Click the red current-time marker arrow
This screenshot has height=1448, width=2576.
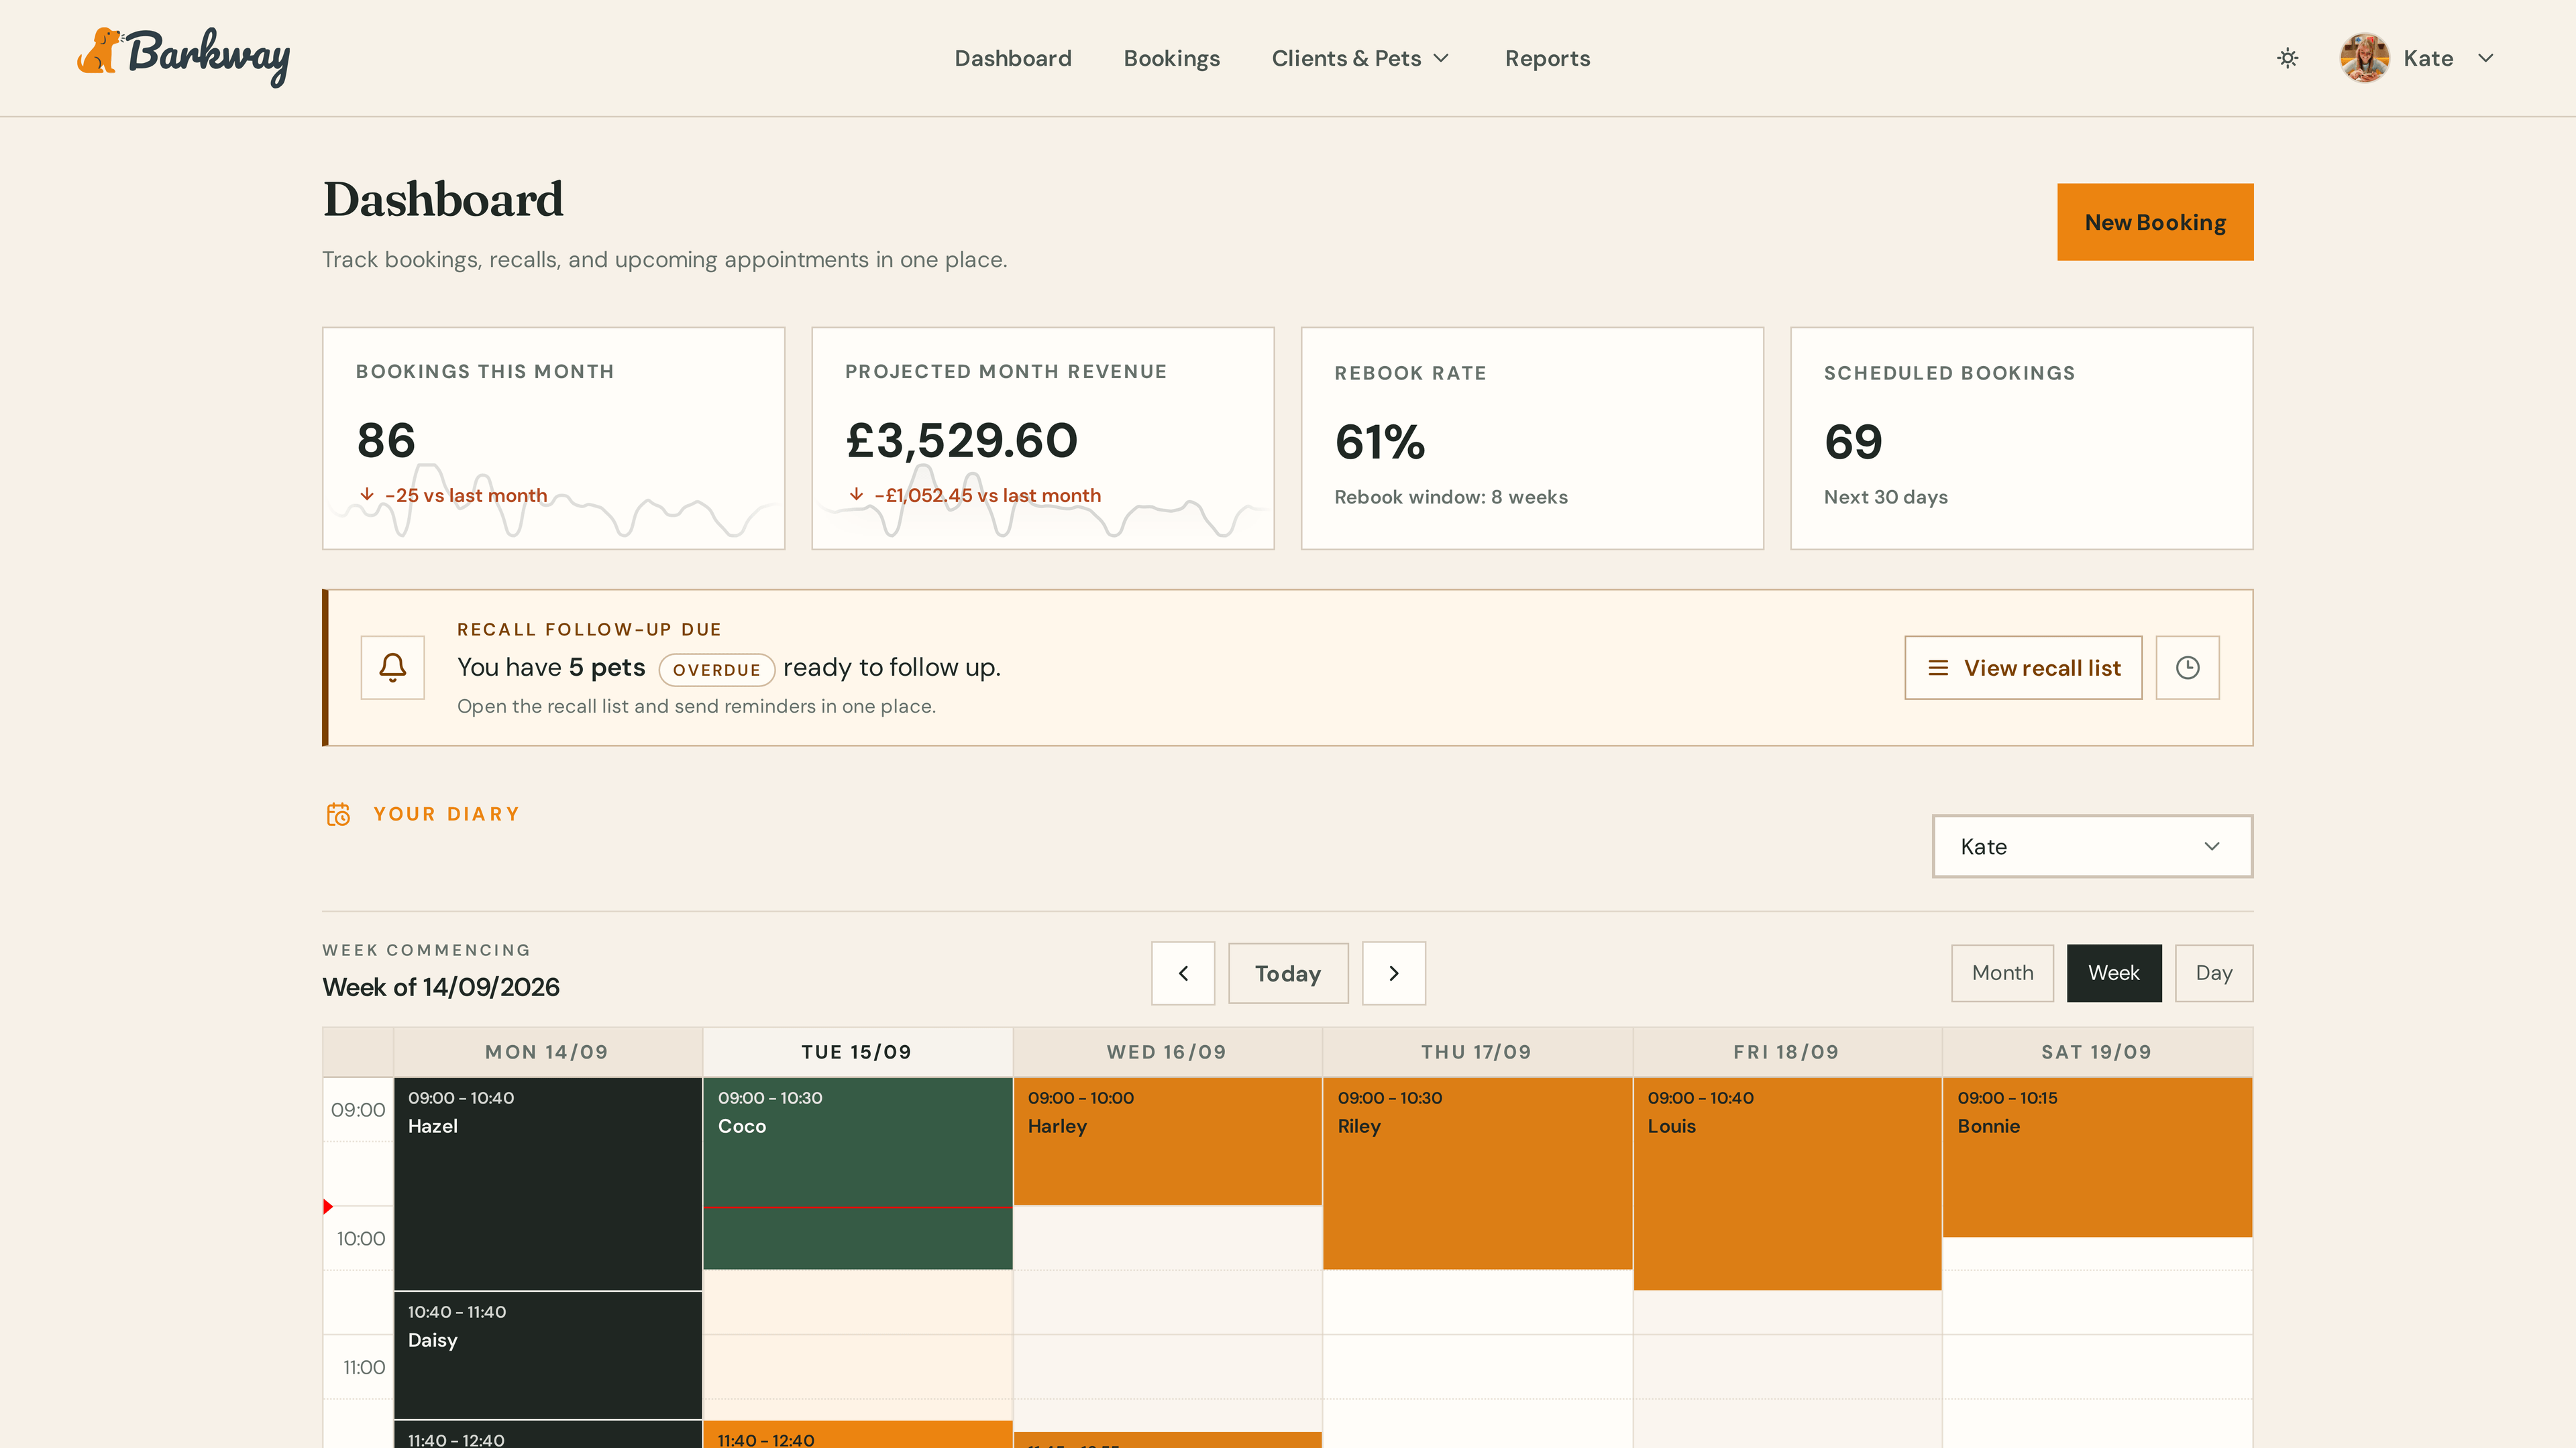328,1207
